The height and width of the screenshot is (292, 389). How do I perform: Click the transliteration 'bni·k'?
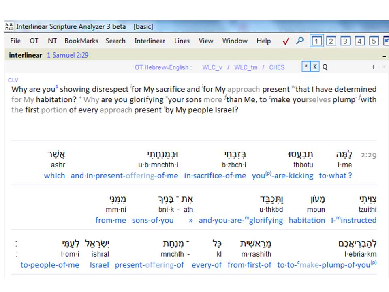[166, 210]
